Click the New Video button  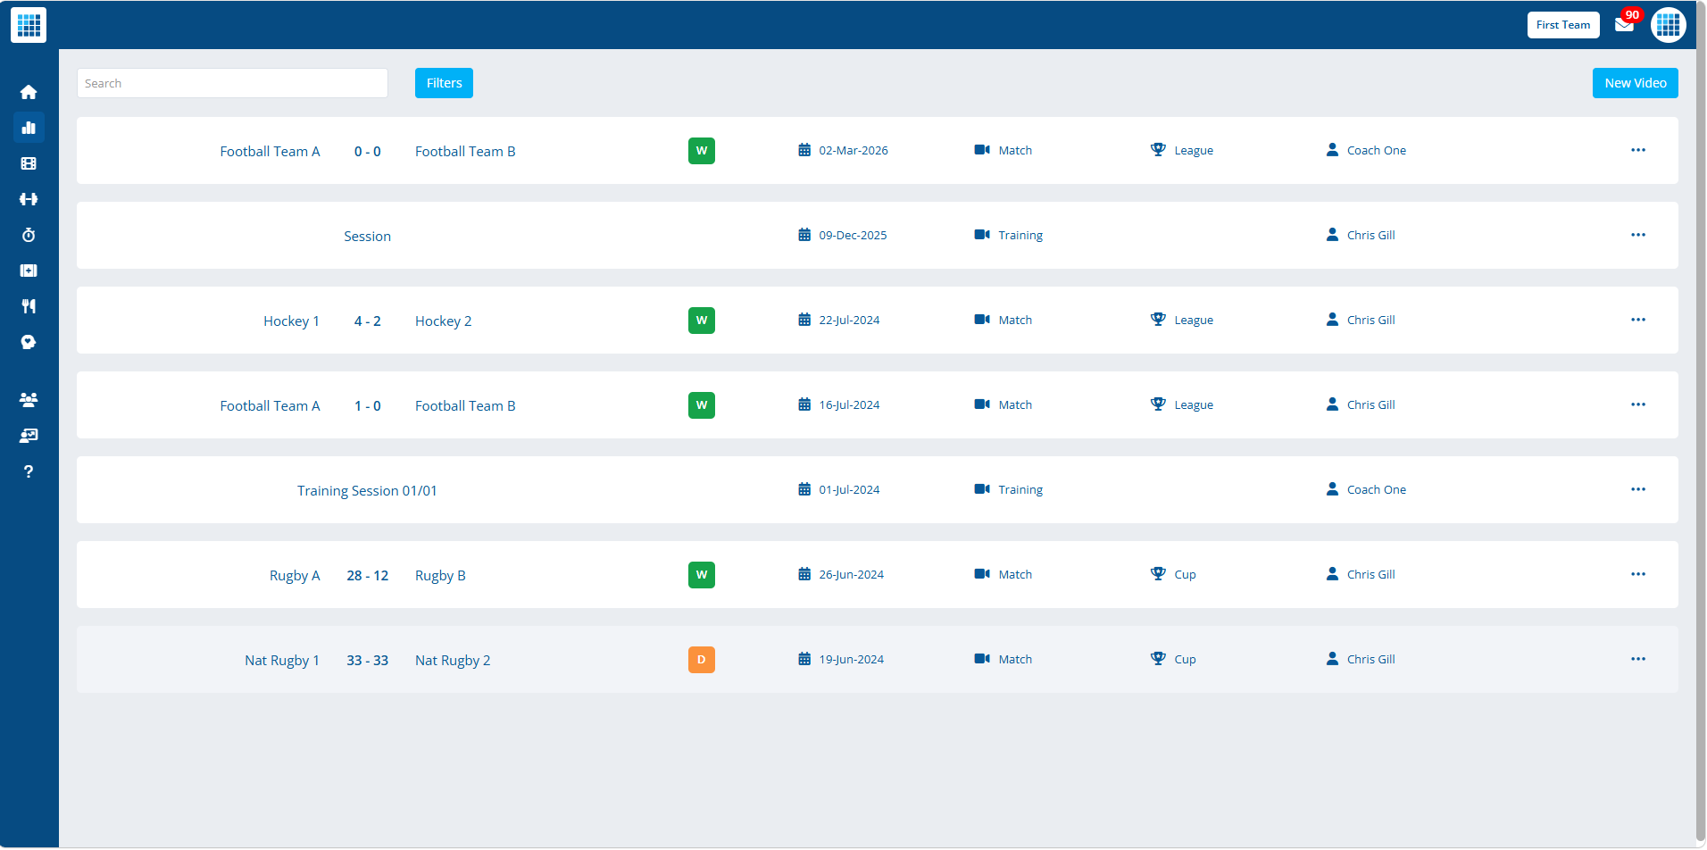[x=1635, y=82]
